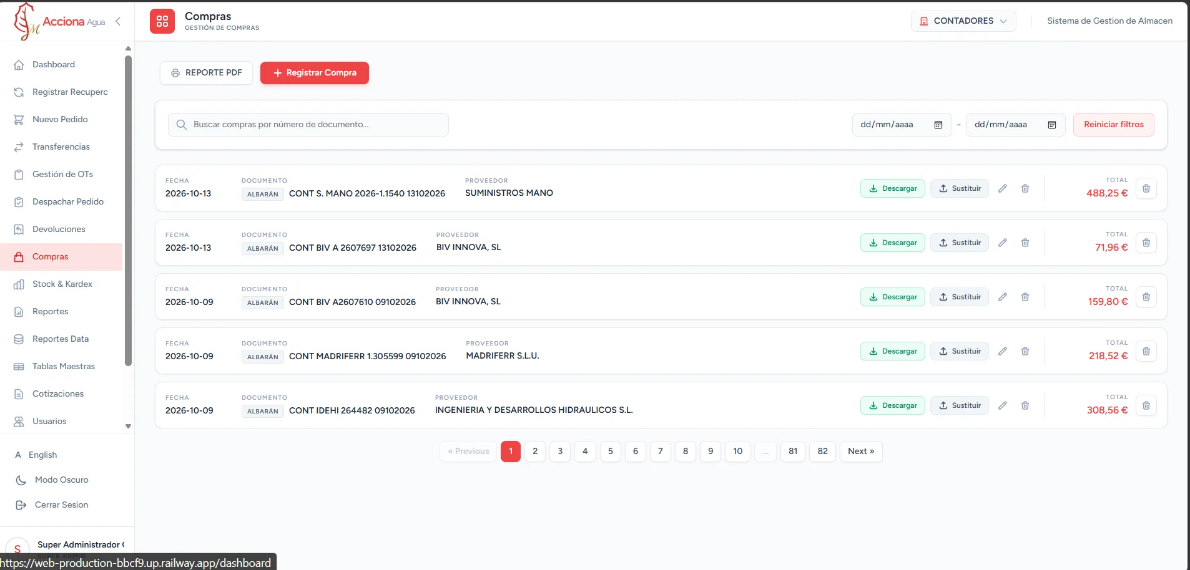Collapse the sidebar with the chevron arrow
This screenshot has height=570, width=1190.
click(118, 21)
